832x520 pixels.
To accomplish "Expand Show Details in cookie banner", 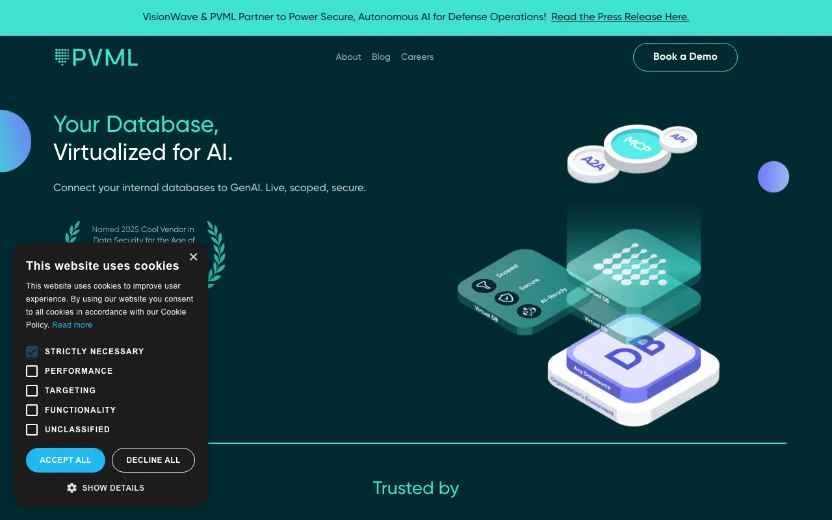I will (x=106, y=487).
